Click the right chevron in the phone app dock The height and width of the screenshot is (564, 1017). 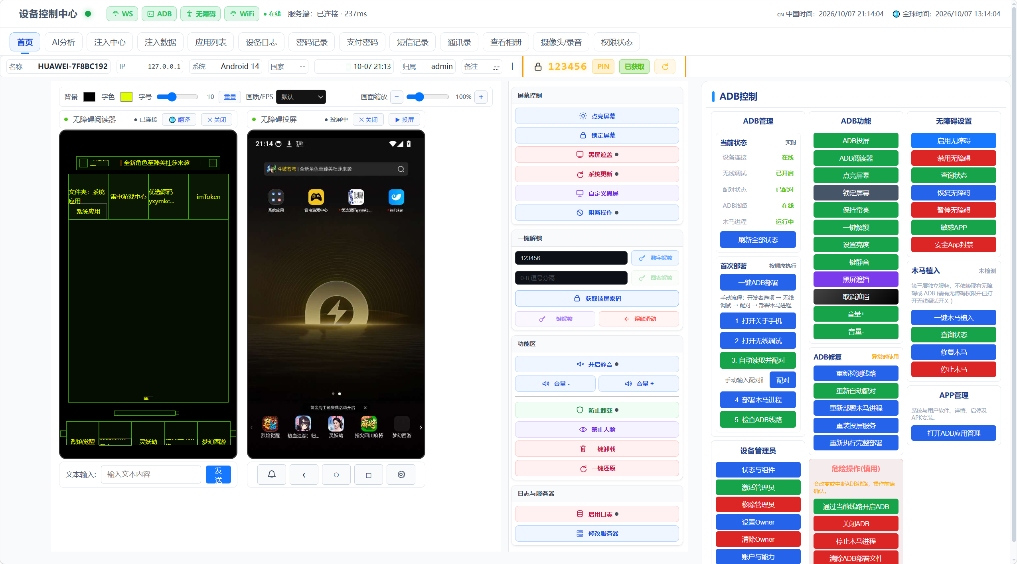421,427
